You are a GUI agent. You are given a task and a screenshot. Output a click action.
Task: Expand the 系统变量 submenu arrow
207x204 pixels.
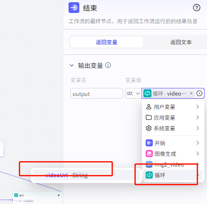point(198,128)
